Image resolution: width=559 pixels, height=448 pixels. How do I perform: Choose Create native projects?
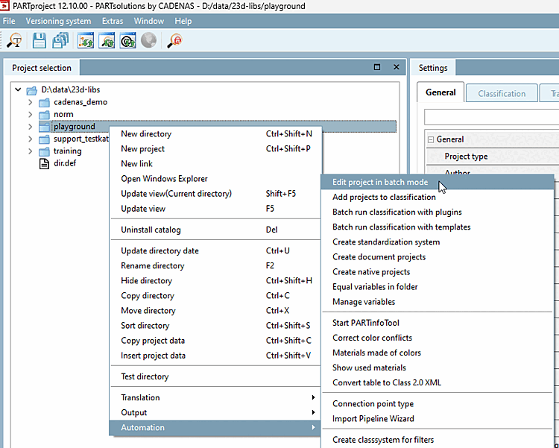tap(438, 272)
